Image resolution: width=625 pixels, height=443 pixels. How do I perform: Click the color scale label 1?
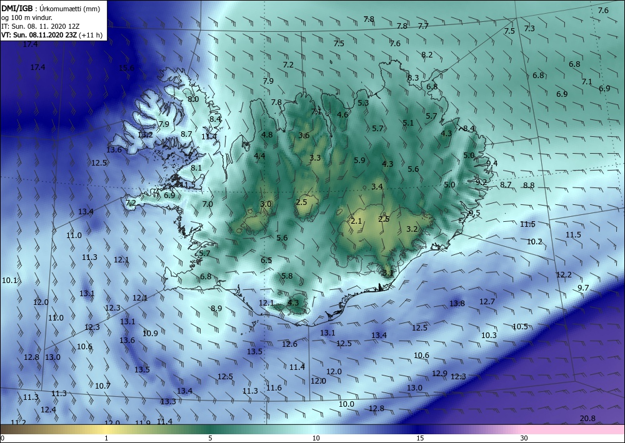(106, 438)
